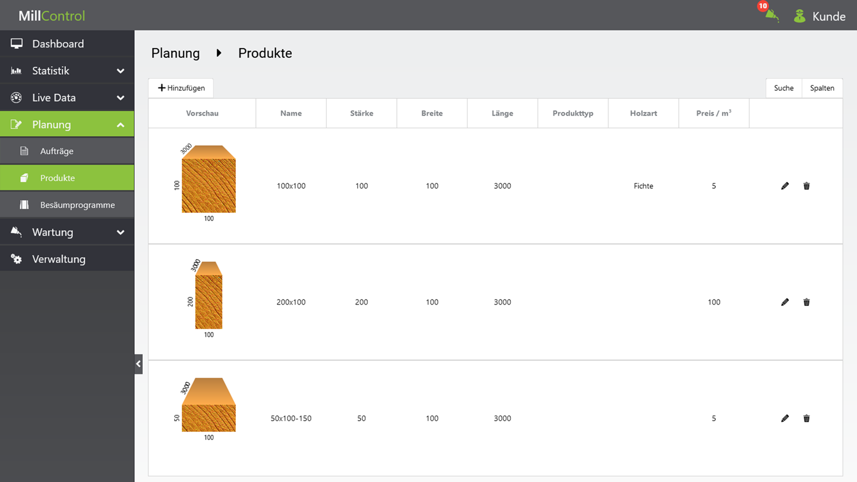
Task: Edit the 200x100 product with pencil icon
Action: [x=785, y=302]
